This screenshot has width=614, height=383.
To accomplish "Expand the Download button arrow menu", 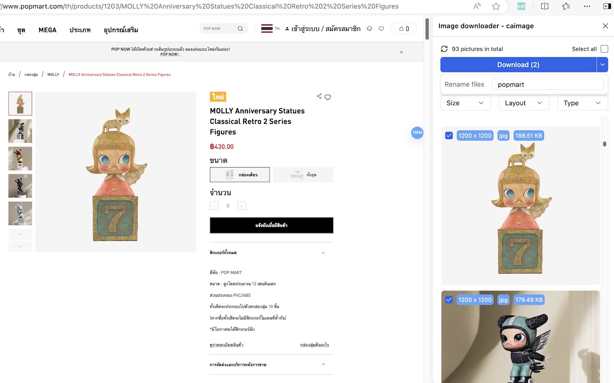I will 602,65.
